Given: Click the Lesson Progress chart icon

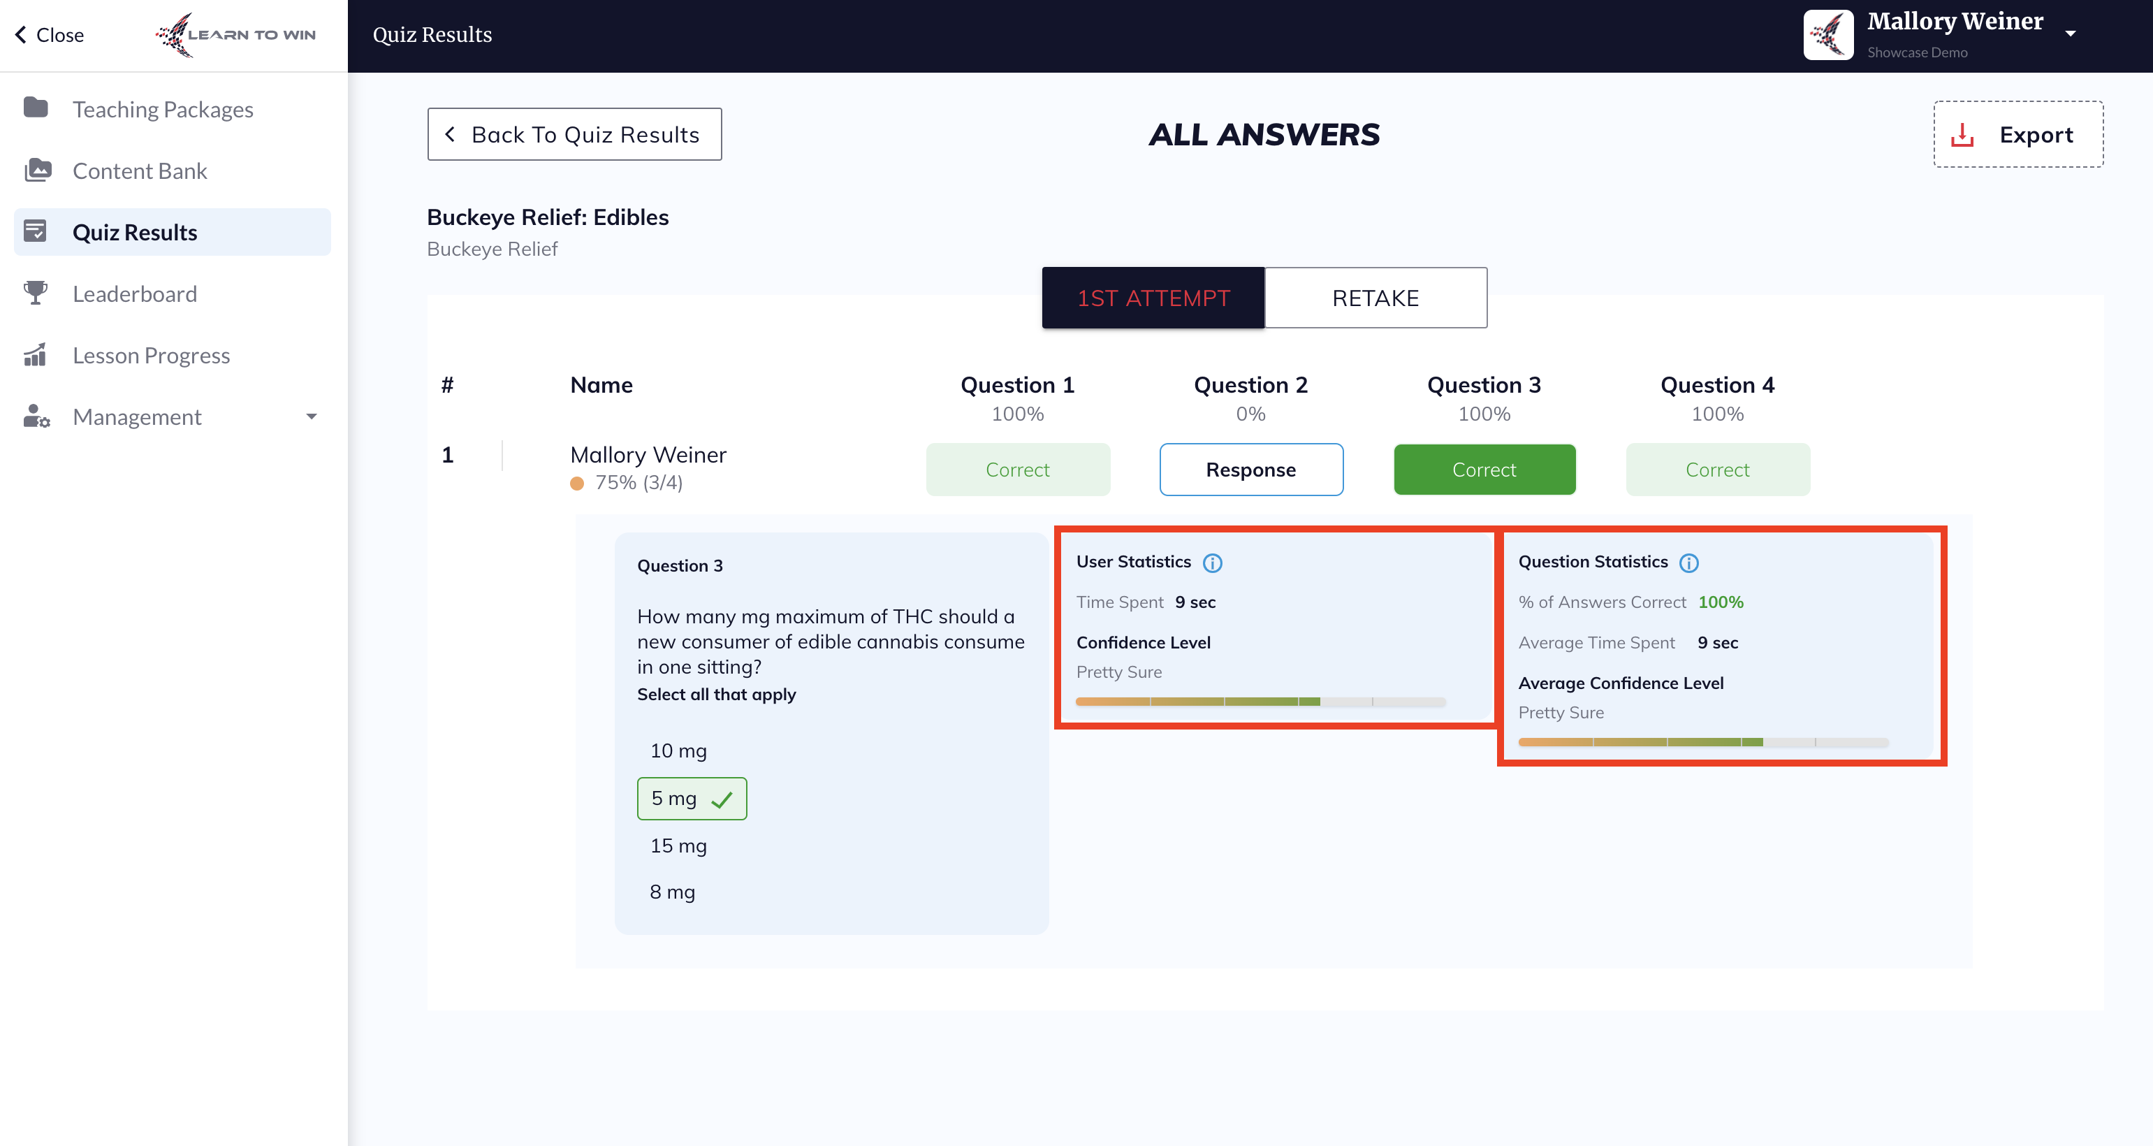Looking at the screenshot, I should (35, 354).
